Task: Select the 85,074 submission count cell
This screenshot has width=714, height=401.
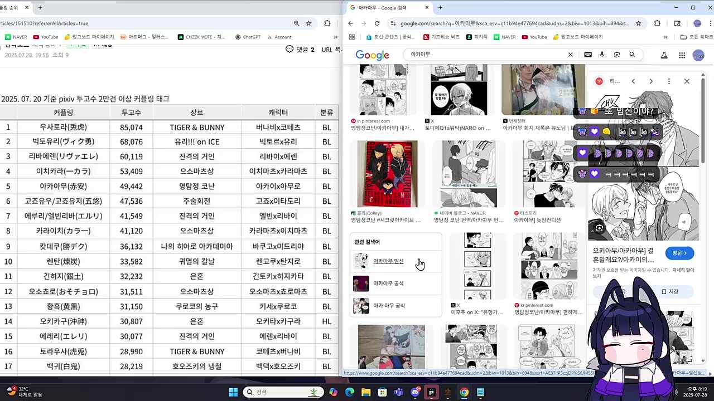Action: [131, 127]
